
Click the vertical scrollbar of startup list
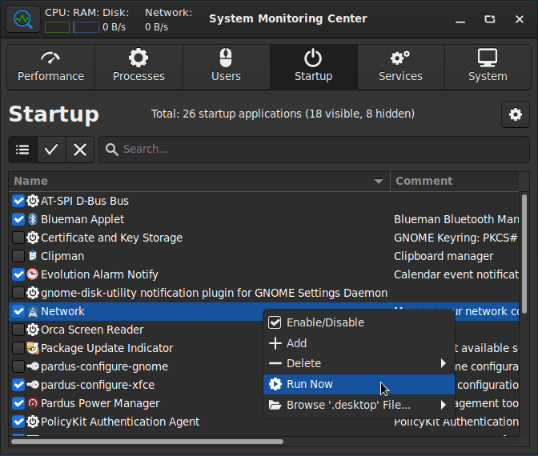tap(524, 254)
